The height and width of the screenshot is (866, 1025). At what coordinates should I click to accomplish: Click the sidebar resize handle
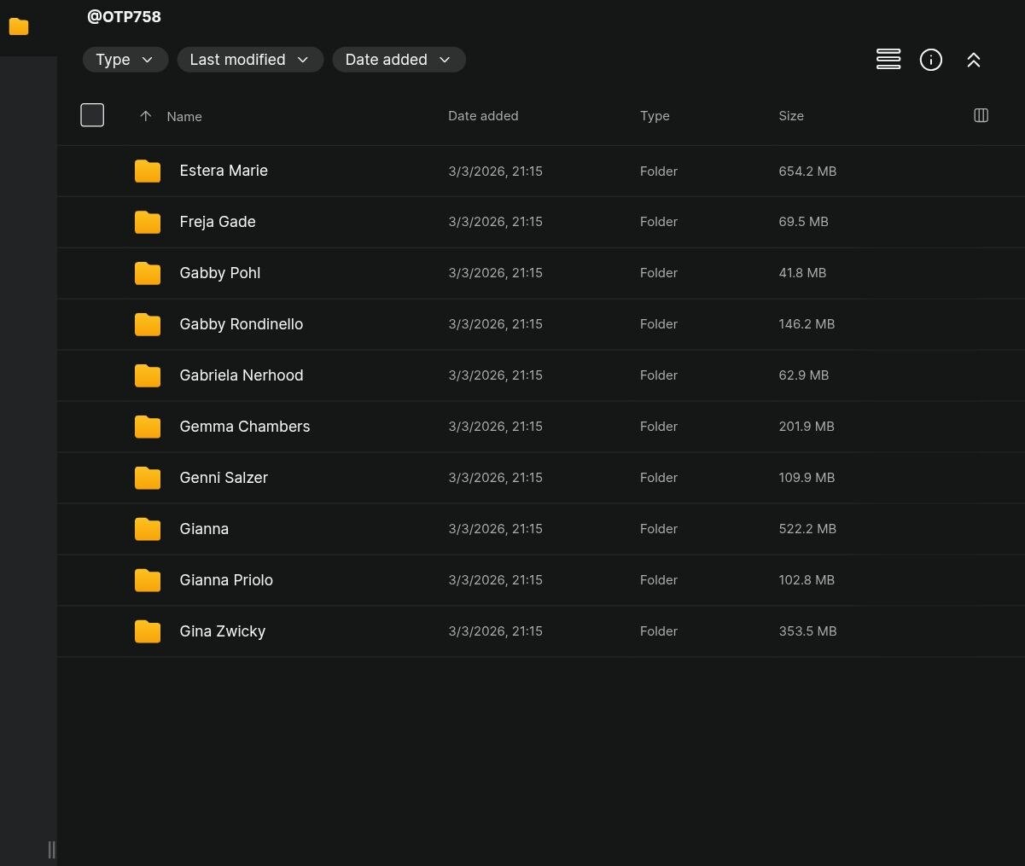(x=51, y=849)
